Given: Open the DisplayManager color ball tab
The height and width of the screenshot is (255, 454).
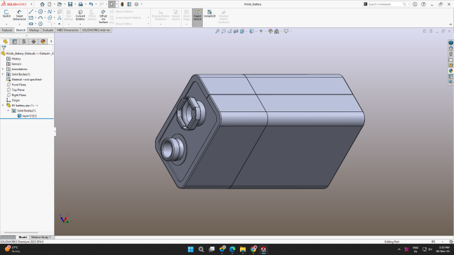Looking at the screenshot, I should point(43,41).
